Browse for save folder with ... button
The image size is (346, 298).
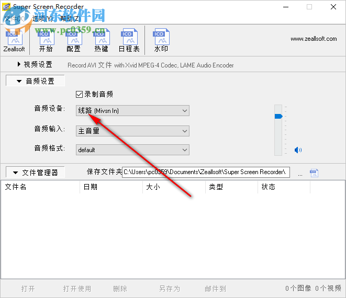click(300, 175)
